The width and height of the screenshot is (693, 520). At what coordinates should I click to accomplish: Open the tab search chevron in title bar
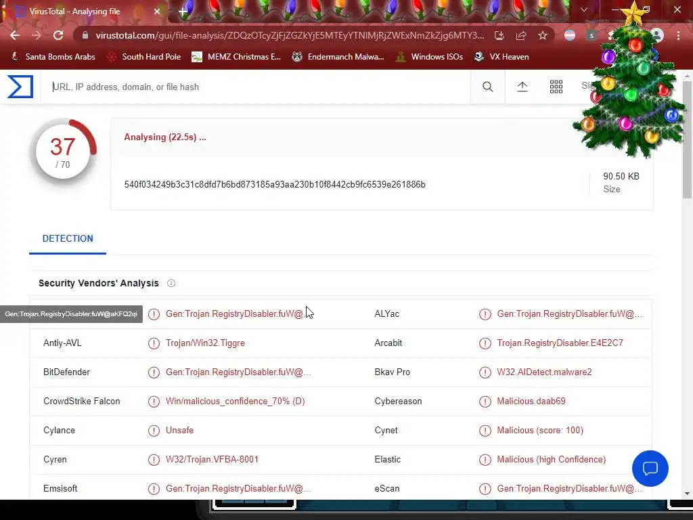point(584,9)
